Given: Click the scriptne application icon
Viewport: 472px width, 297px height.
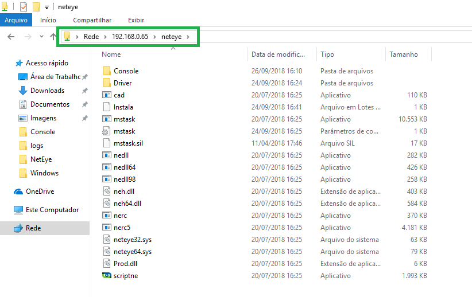Looking at the screenshot, I should tap(107, 276).
